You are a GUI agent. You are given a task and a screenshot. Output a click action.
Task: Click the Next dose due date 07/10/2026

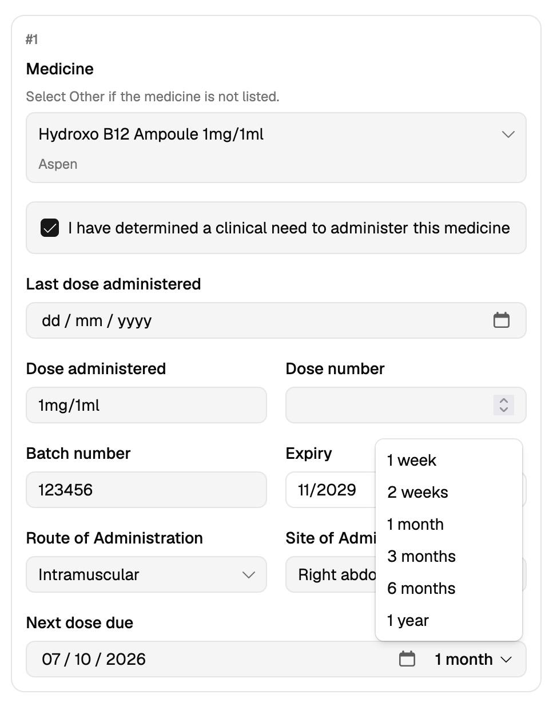point(94,659)
